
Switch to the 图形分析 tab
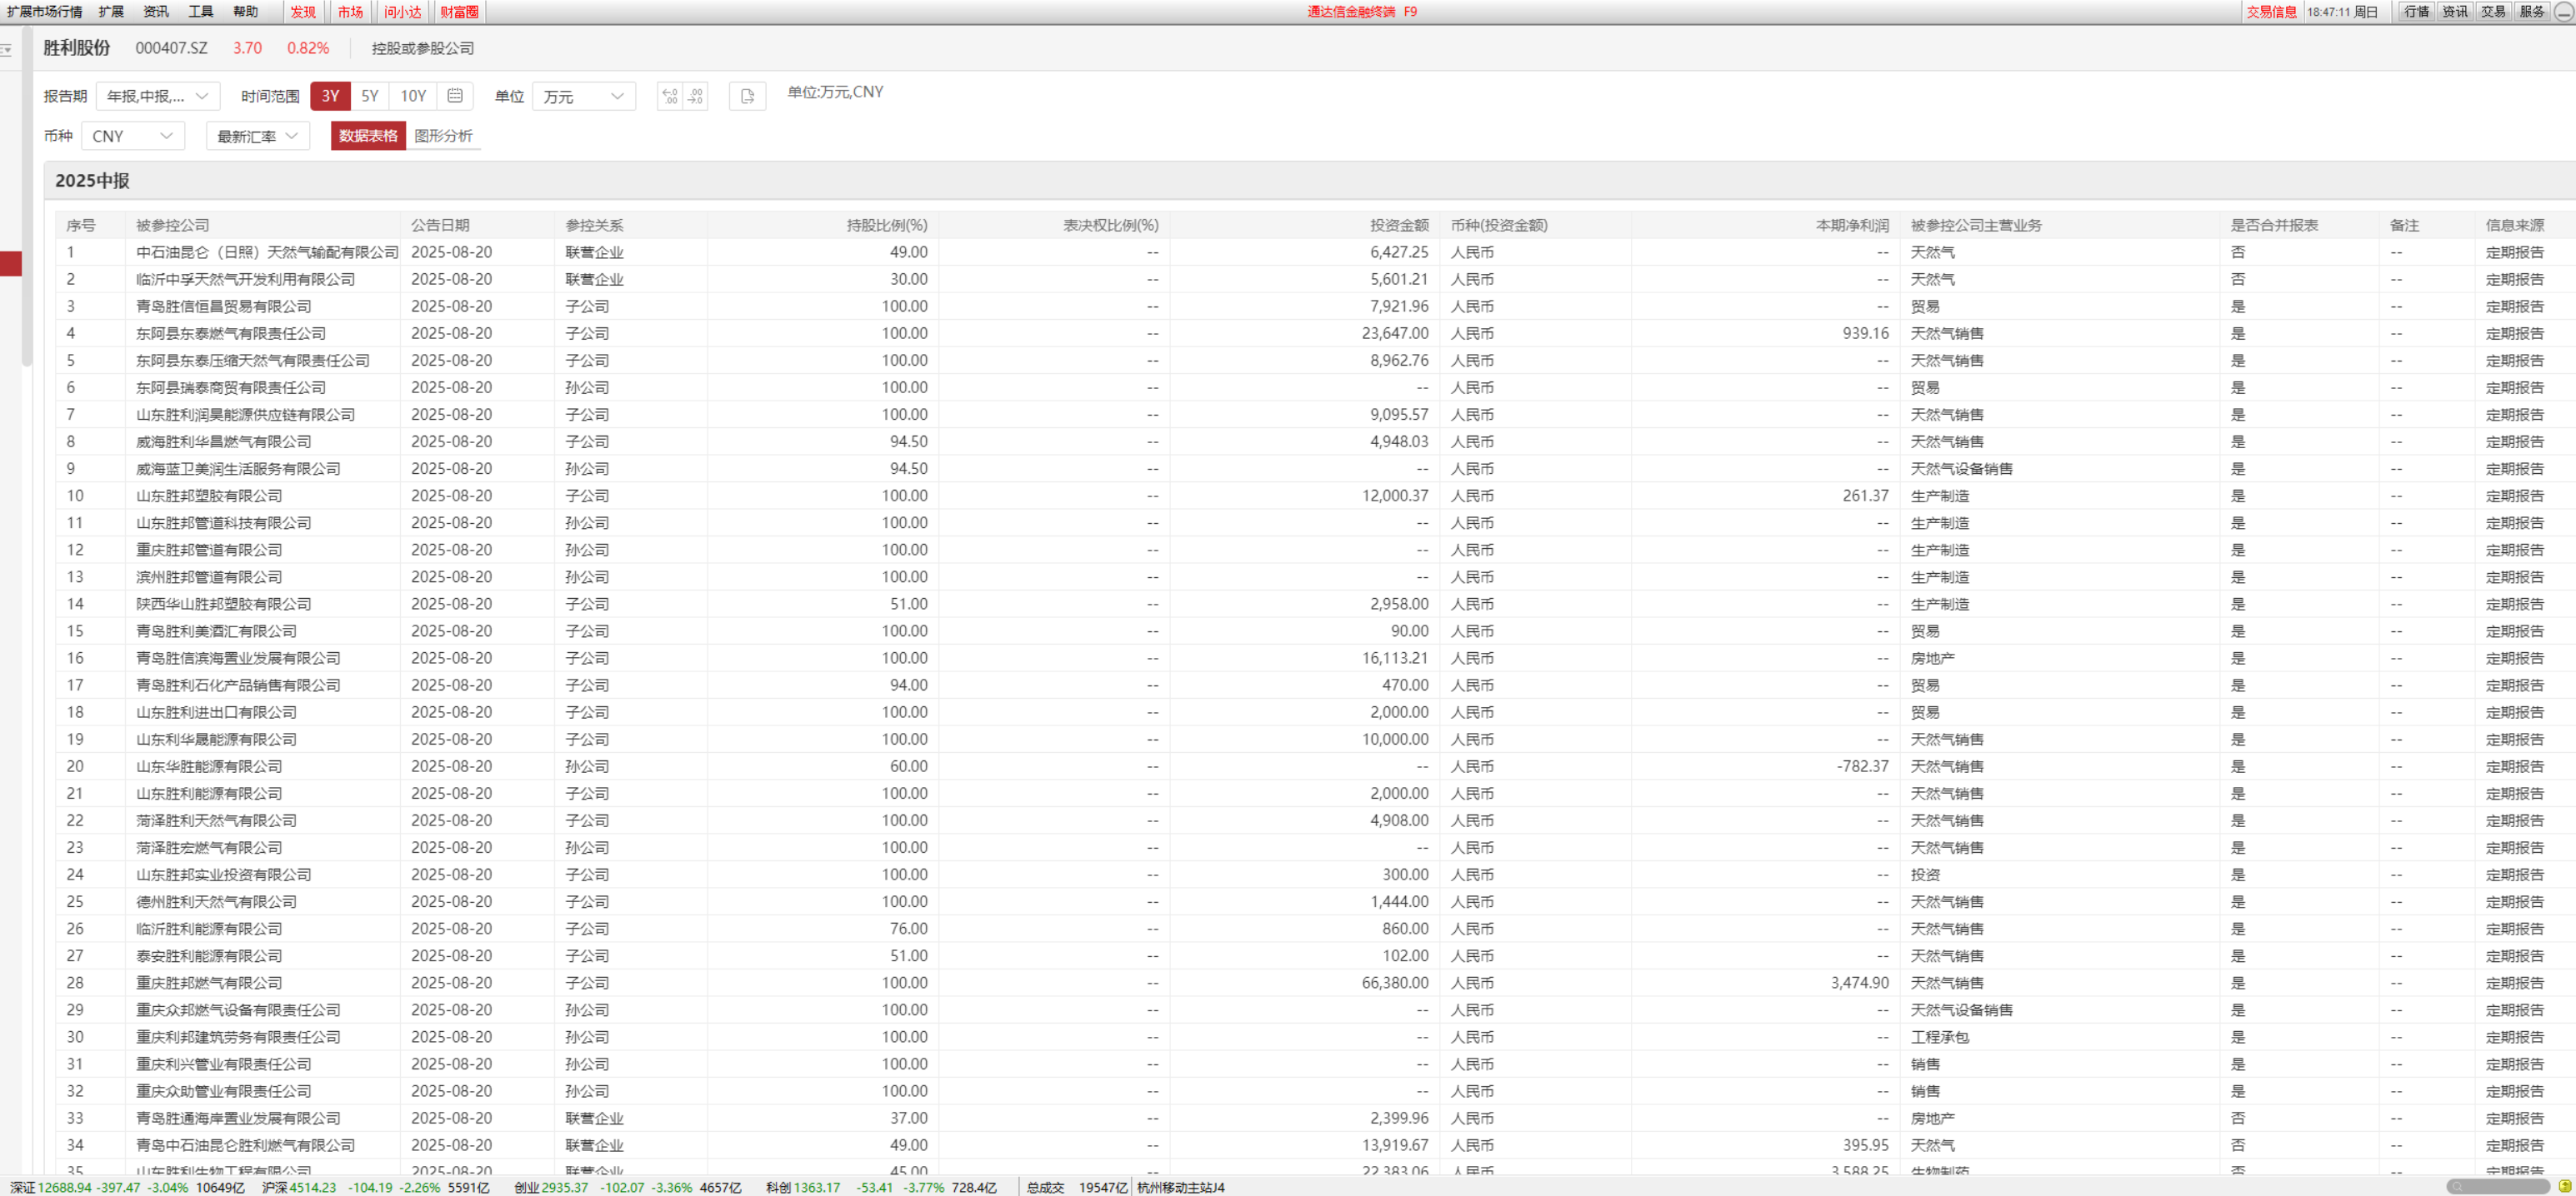point(443,136)
